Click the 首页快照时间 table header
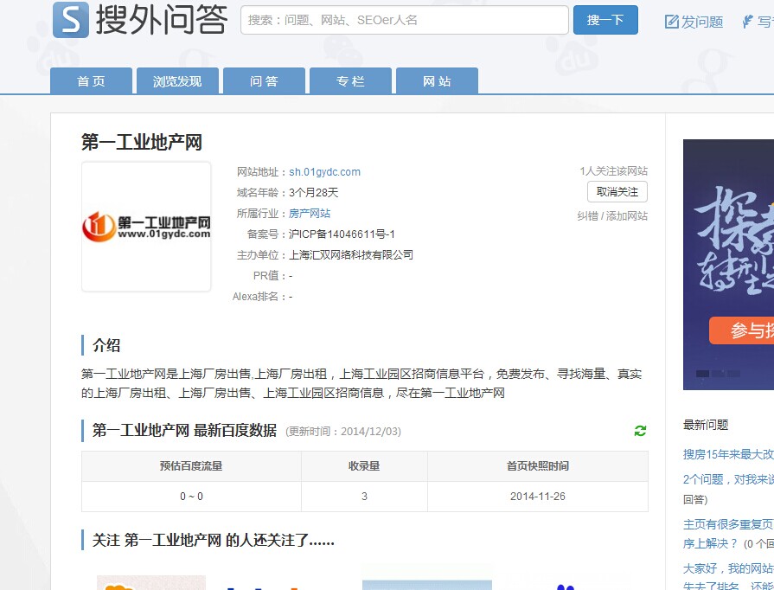This screenshot has width=774, height=590. (x=538, y=466)
